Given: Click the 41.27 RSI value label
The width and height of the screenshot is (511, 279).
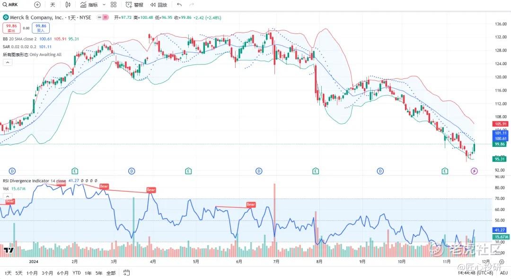Looking at the screenshot, I should click(500, 230).
